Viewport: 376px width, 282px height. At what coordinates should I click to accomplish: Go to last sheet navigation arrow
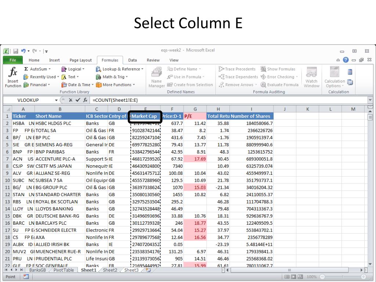pyautogui.click(x=22, y=270)
